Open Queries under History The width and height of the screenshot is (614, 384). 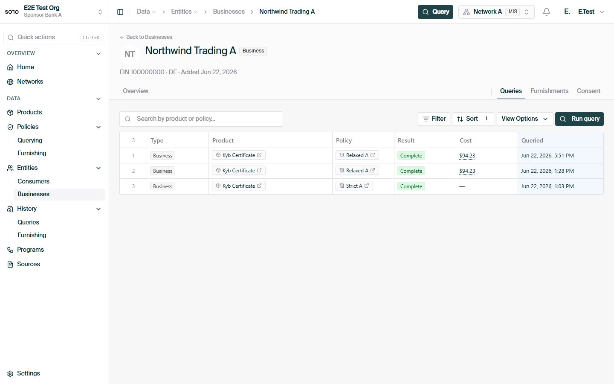coord(28,222)
